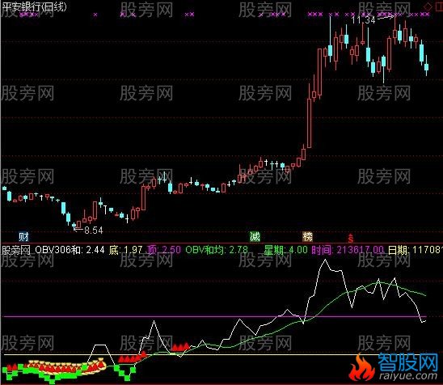The width and height of the screenshot is (443, 385).
Task: Click the OBV和均: 2.78 indicator value
Action: click(x=217, y=250)
